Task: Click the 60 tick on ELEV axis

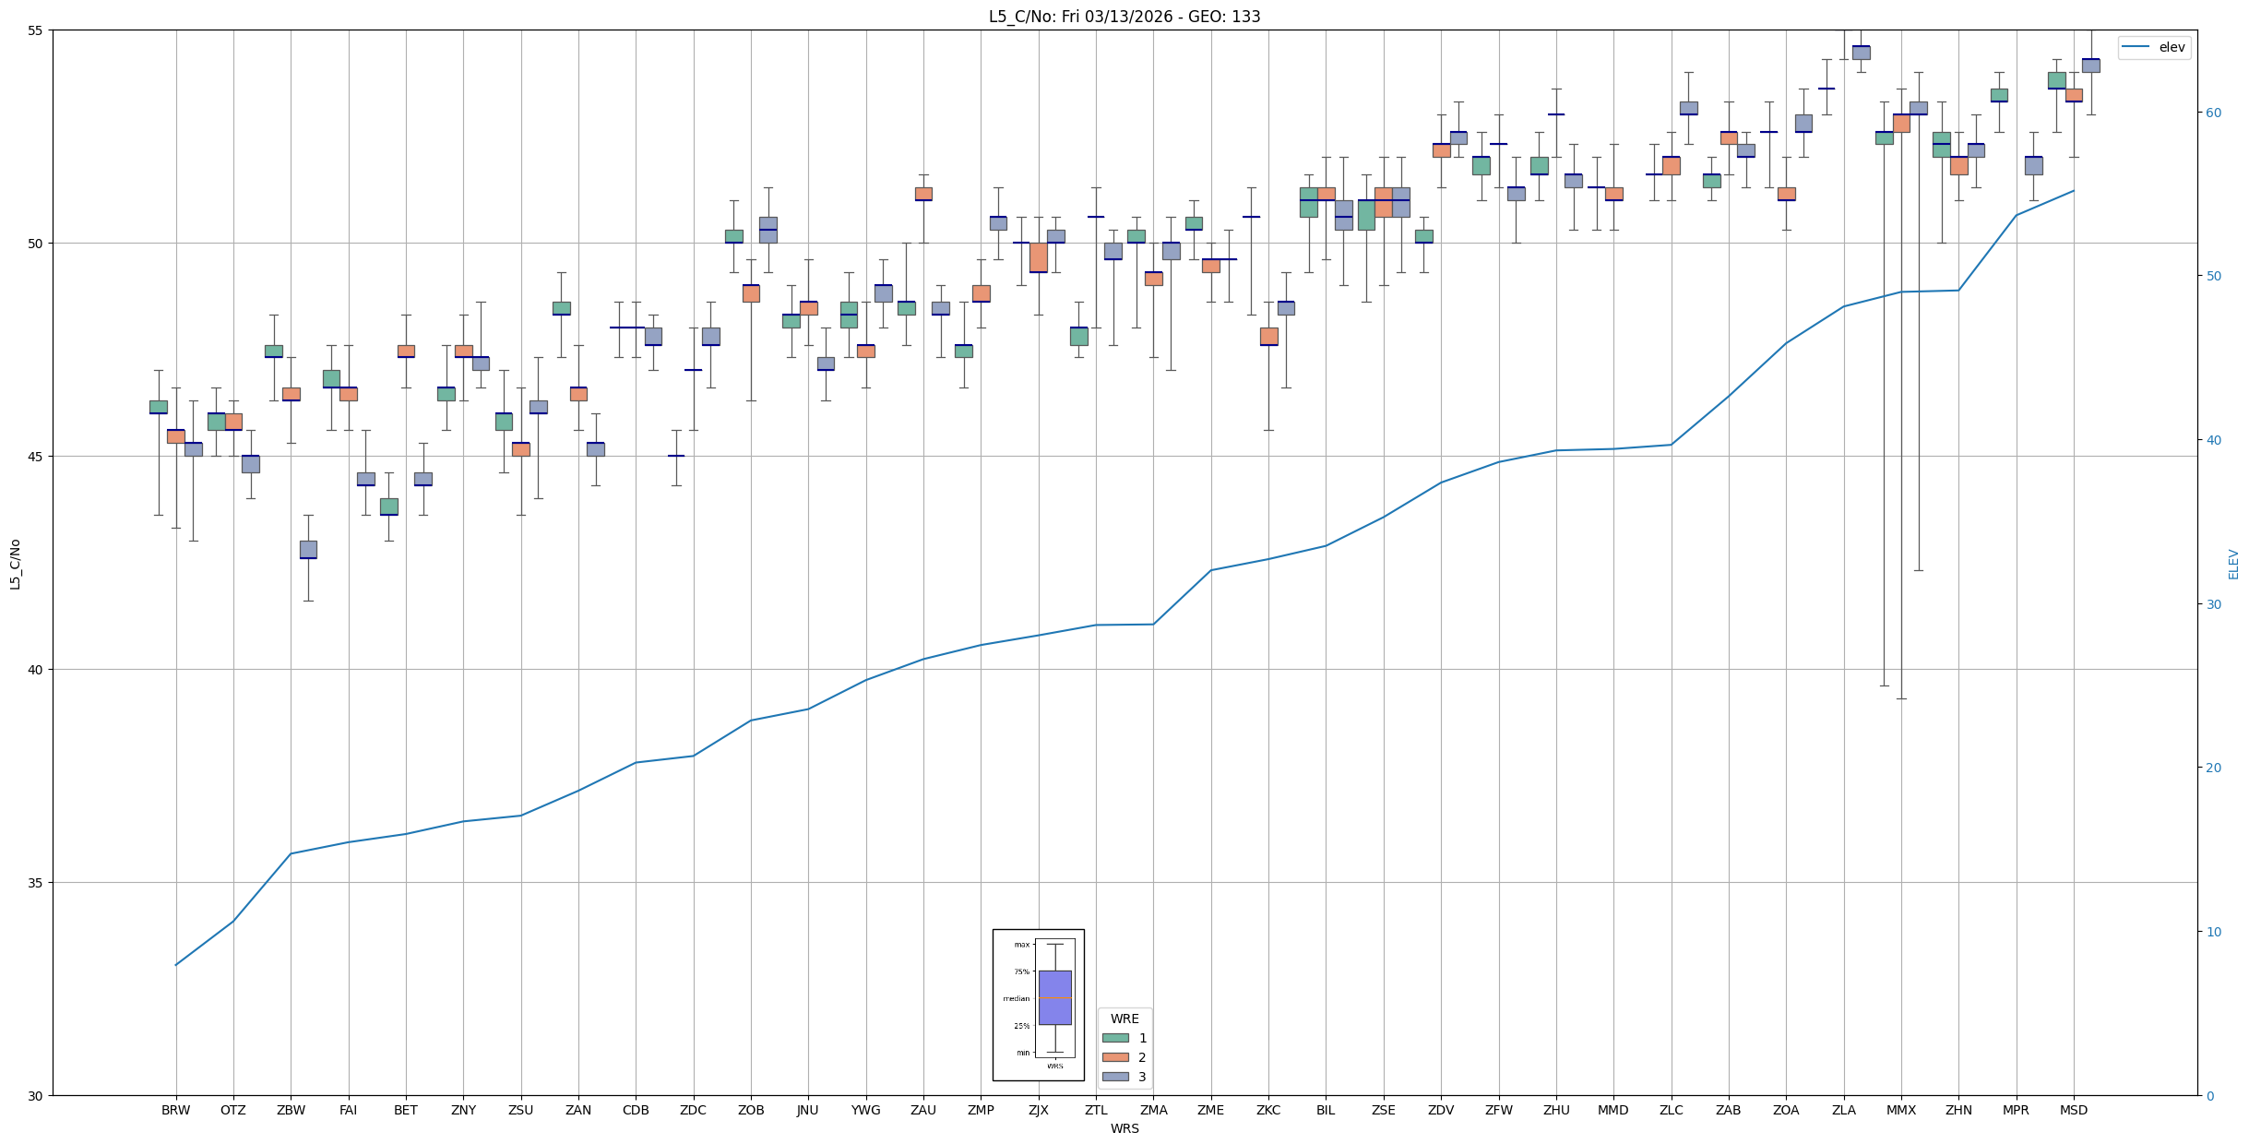Action: pyautogui.click(x=2212, y=113)
